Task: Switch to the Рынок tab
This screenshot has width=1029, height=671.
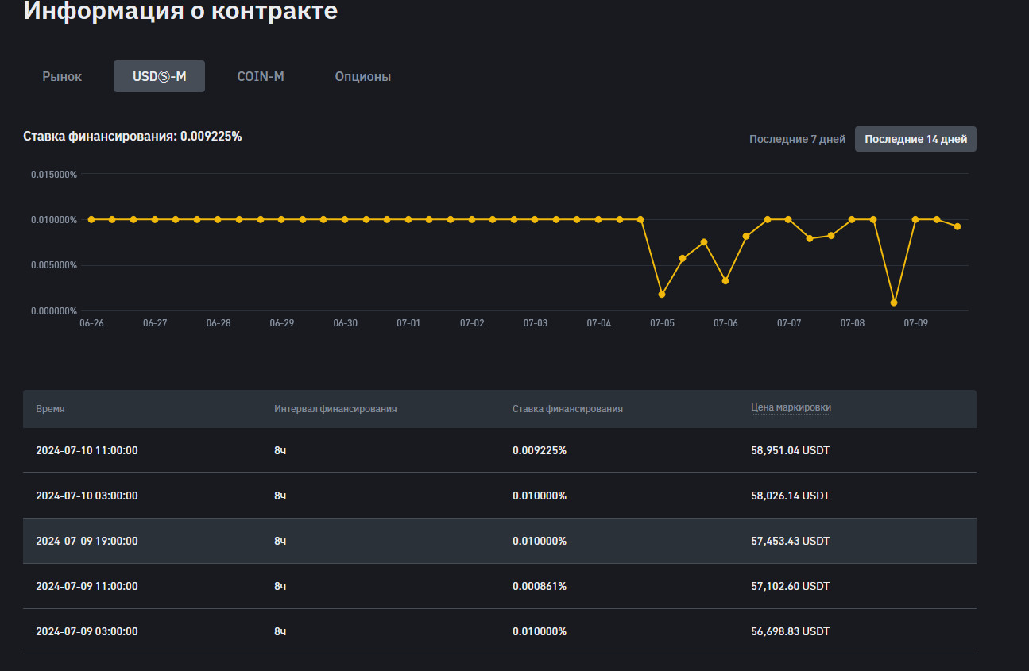Action: (62, 77)
